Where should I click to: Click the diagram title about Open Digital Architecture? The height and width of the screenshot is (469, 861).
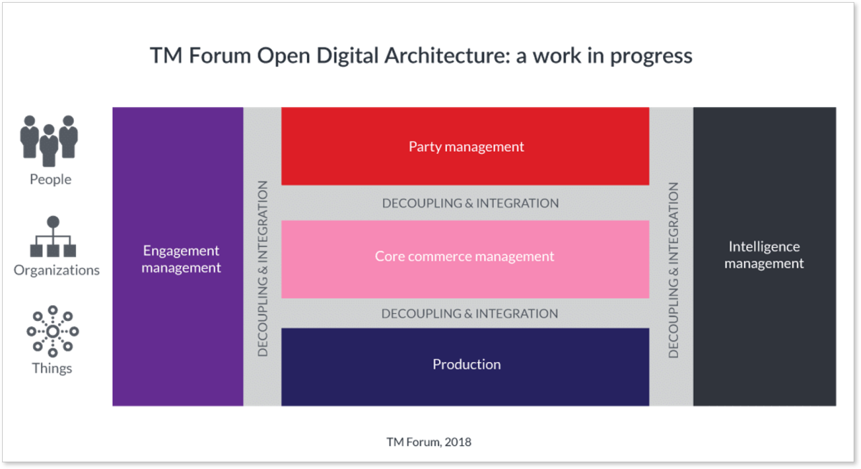point(421,56)
